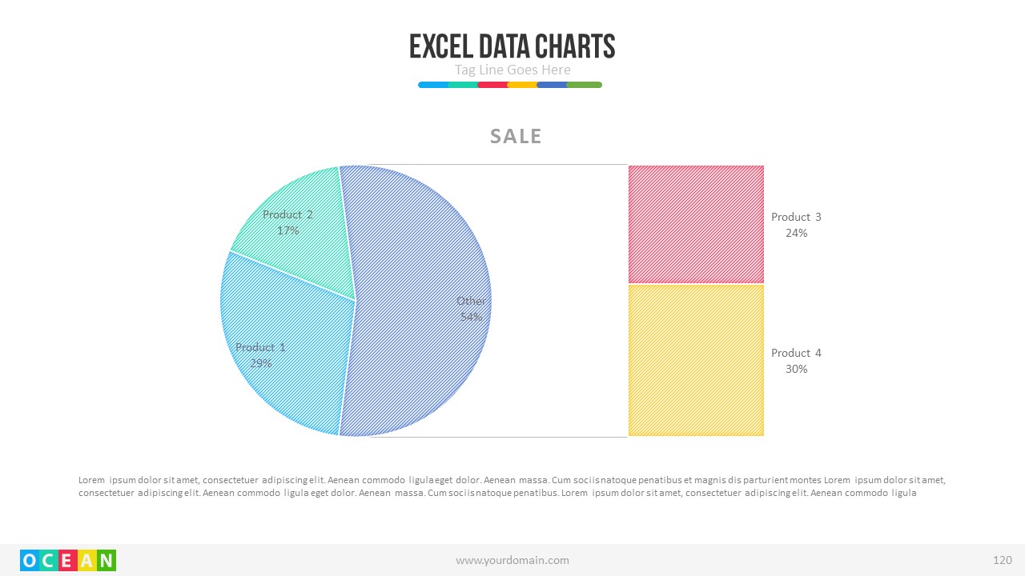Click the Product 3 24% data label
This screenshot has height=576, width=1025.
point(796,225)
